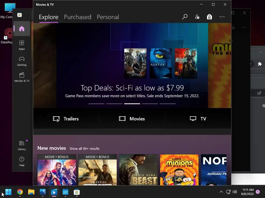Image resolution: width=265 pixels, height=198 pixels.
Task: Open Movies & TV in the Store sidebar
Action: 22,77
